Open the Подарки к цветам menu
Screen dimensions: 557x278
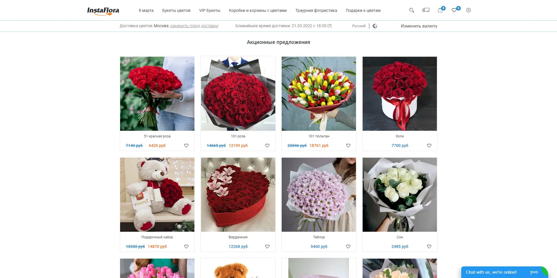(363, 10)
